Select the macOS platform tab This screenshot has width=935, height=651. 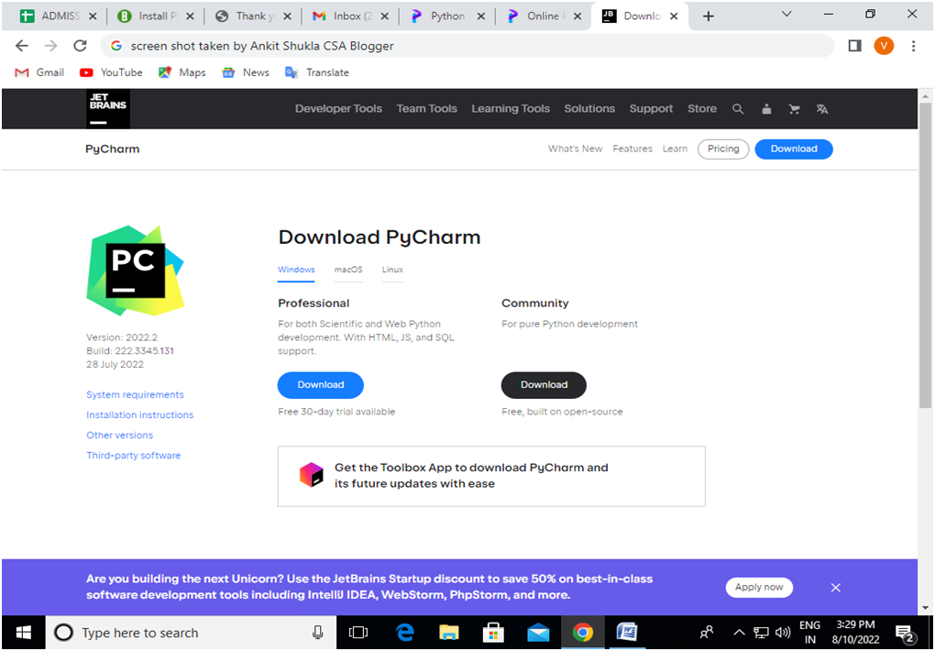coord(348,270)
